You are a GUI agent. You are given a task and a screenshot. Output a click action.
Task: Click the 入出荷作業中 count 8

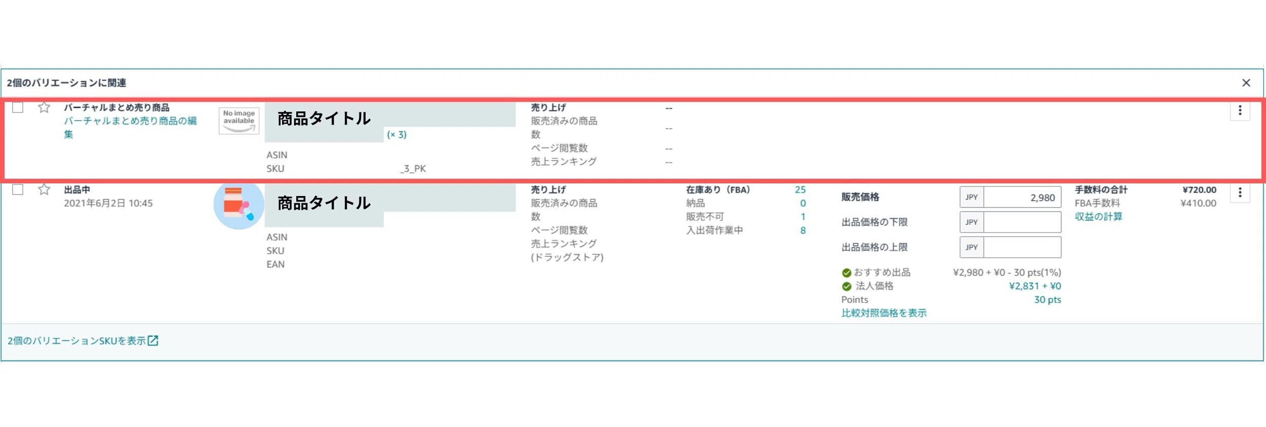tap(803, 230)
